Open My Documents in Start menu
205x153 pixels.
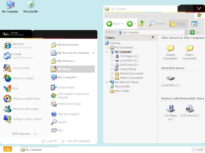tap(65, 45)
